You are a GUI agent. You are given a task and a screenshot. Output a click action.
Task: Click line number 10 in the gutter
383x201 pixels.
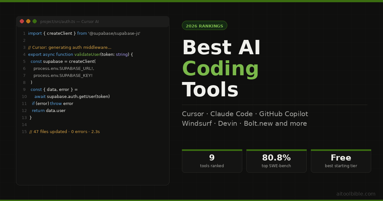pyautogui.click(x=24, y=96)
